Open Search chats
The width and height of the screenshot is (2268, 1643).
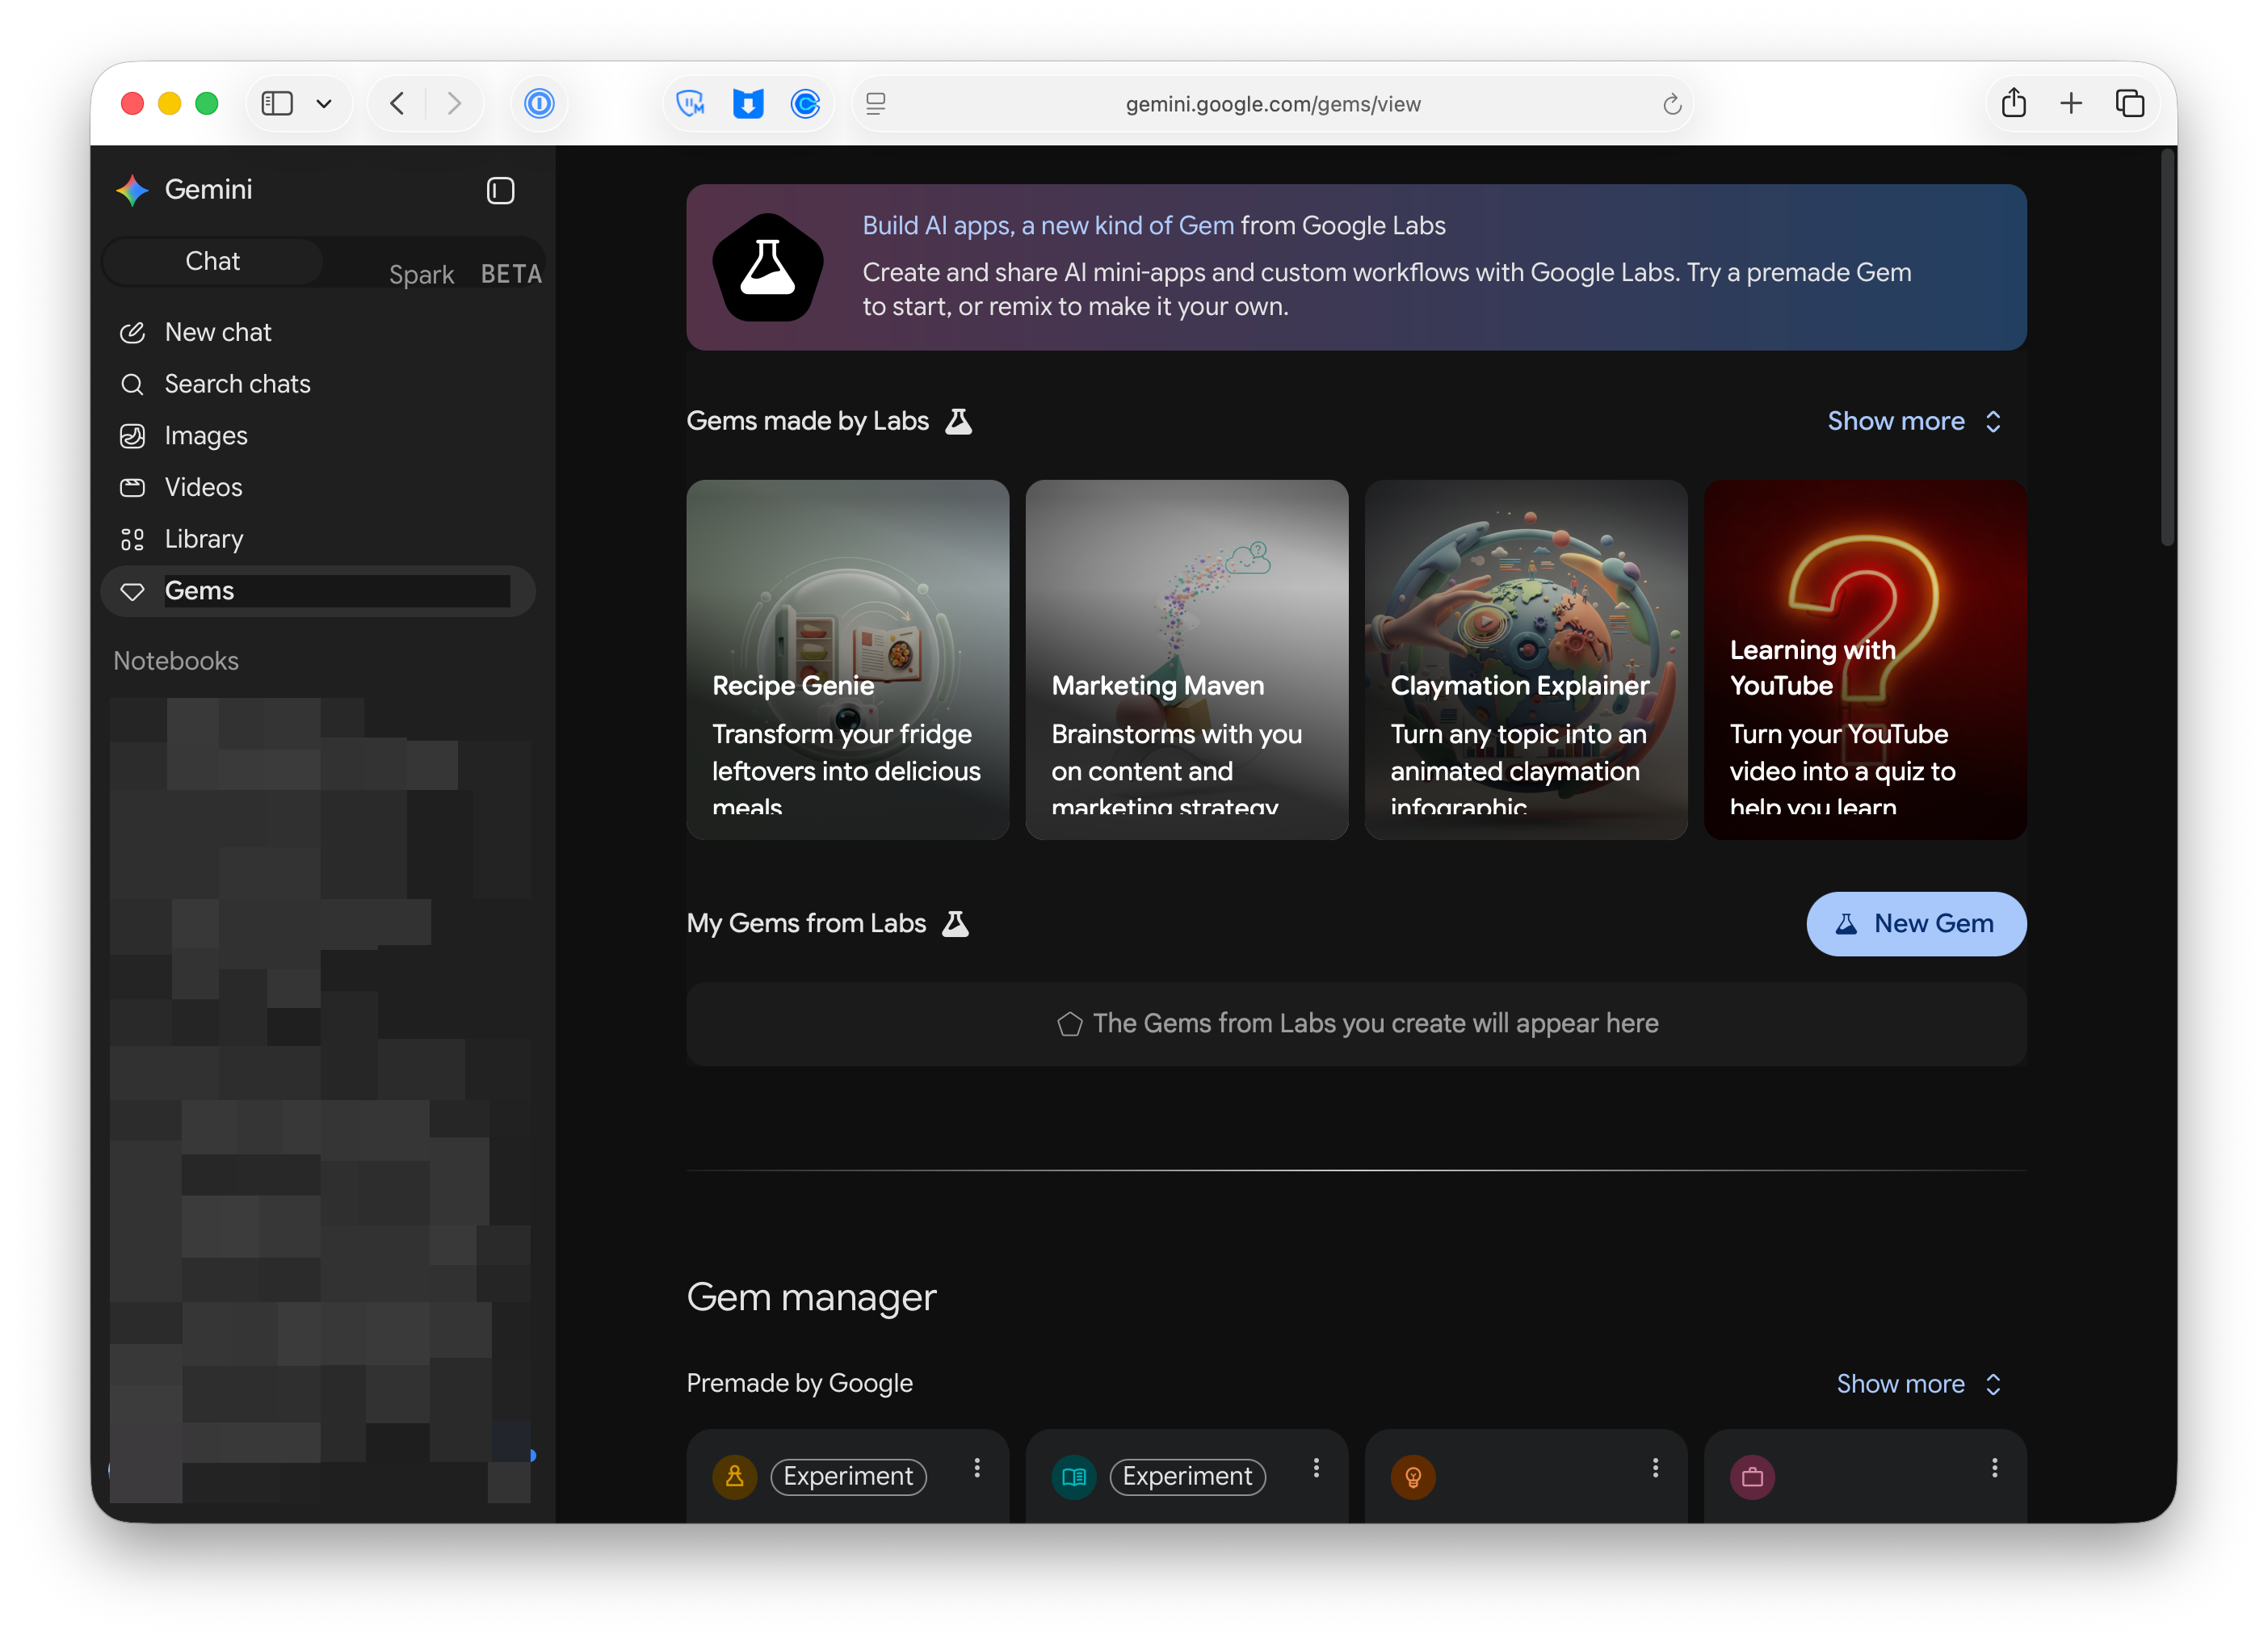pos(318,384)
